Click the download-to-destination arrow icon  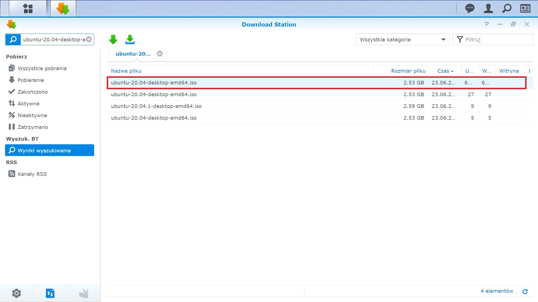(x=130, y=39)
